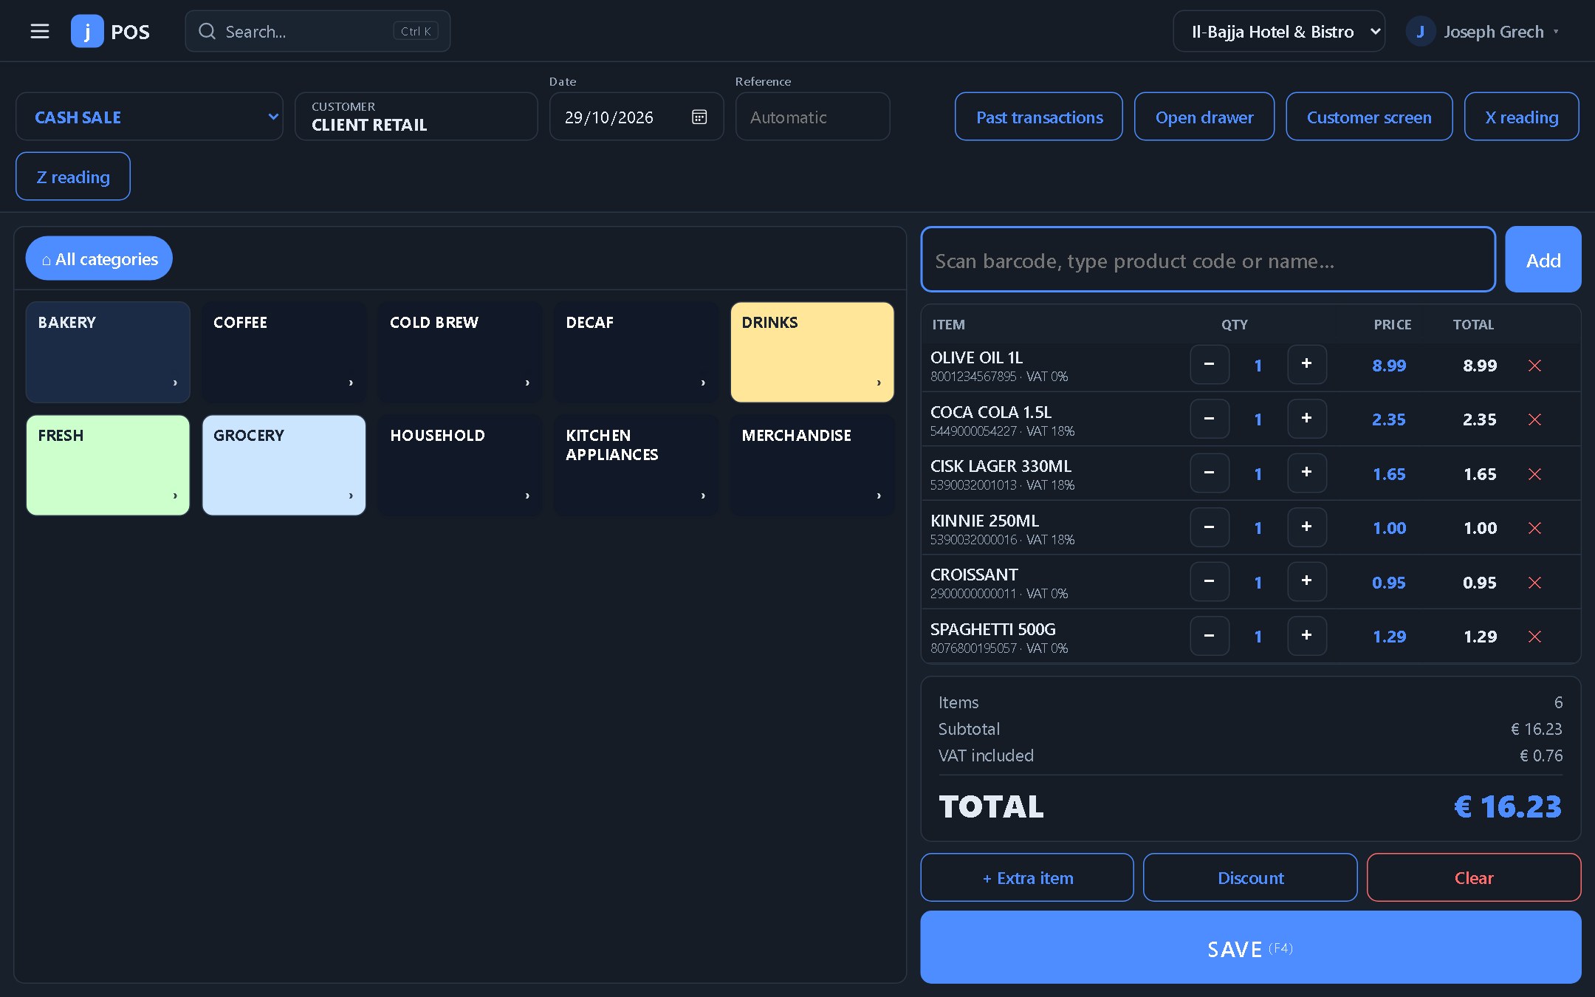Remove SPAGHETTI 500G from cart
The height and width of the screenshot is (997, 1595).
pyautogui.click(x=1534, y=637)
